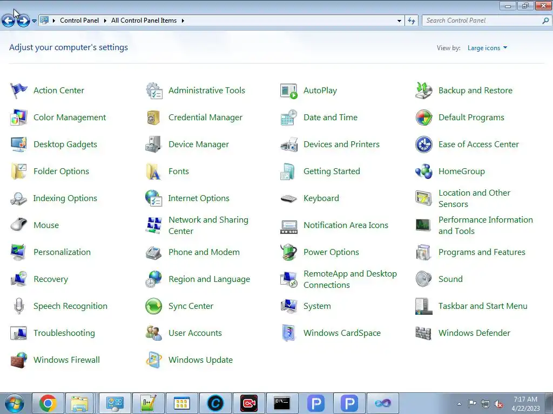
Task: Click the Mouse icon
Action: pos(19,225)
